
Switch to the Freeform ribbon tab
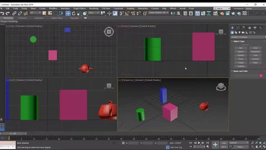tap(22, 18)
